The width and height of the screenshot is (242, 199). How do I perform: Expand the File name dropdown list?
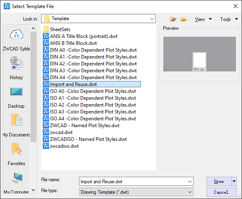click(x=190, y=181)
